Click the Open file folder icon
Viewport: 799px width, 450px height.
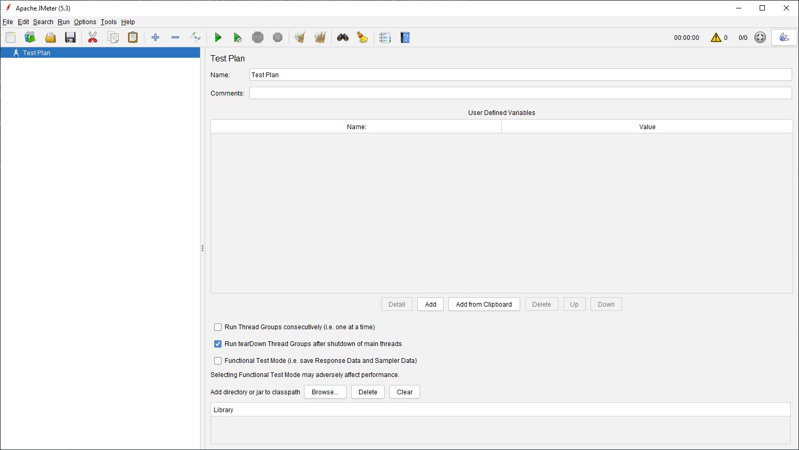50,37
